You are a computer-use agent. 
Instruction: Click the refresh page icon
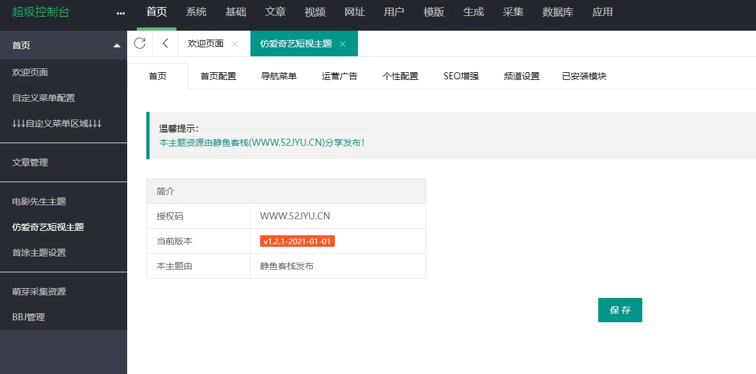pyautogui.click(x=139, y=43)
